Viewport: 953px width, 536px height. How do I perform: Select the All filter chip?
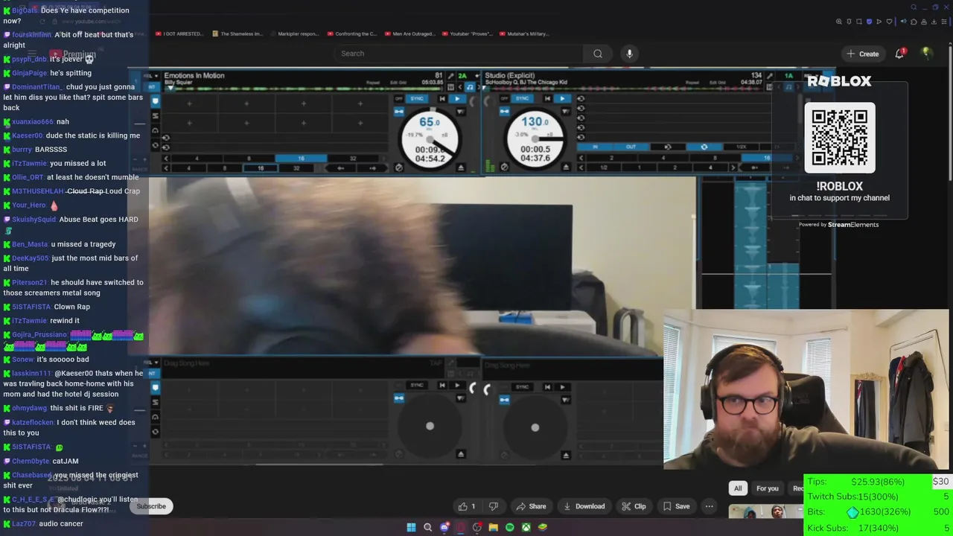(738, 488)
